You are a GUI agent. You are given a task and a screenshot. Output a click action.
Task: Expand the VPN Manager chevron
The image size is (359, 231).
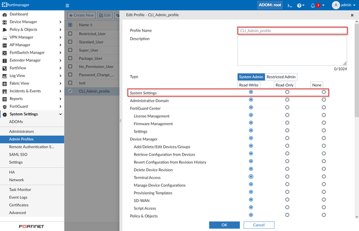[x=60, y=38]
